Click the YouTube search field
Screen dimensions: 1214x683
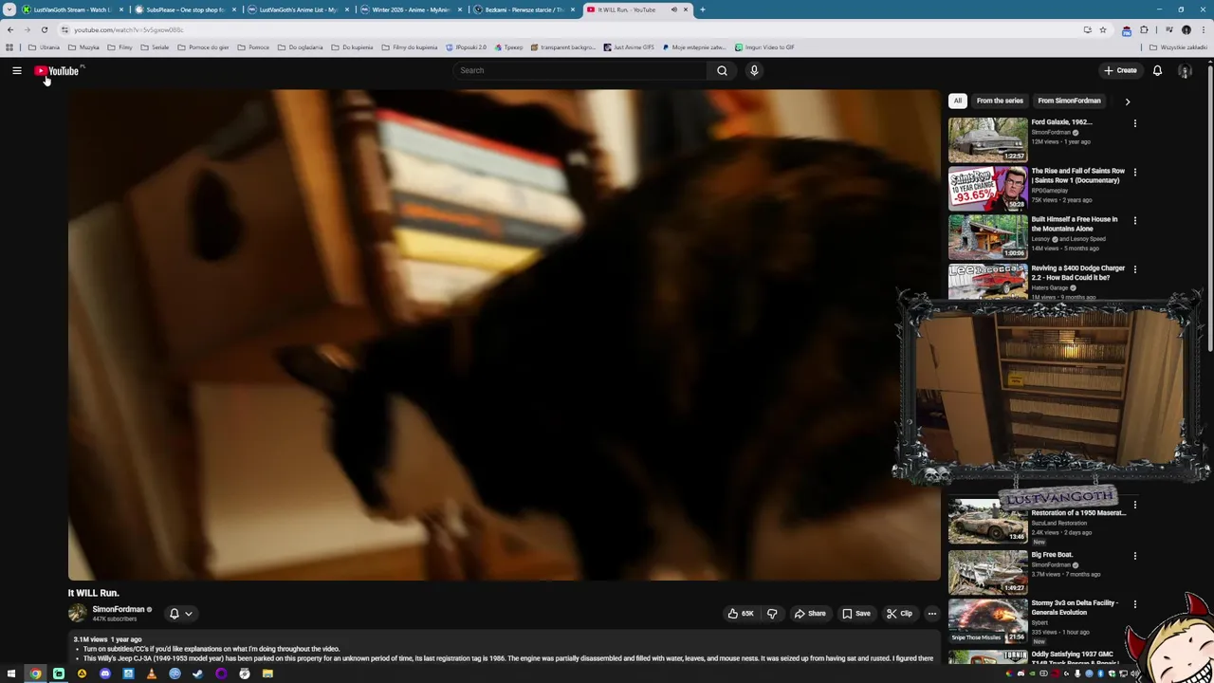579,70
